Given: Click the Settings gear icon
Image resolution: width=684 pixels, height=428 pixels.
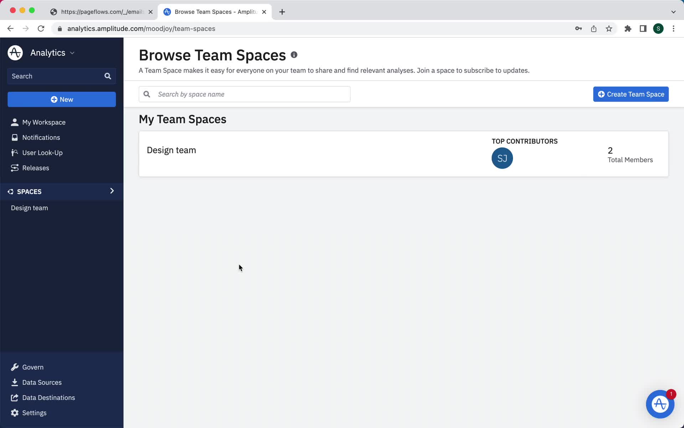Looking at the screenshot, I should [x=14, y=413].
